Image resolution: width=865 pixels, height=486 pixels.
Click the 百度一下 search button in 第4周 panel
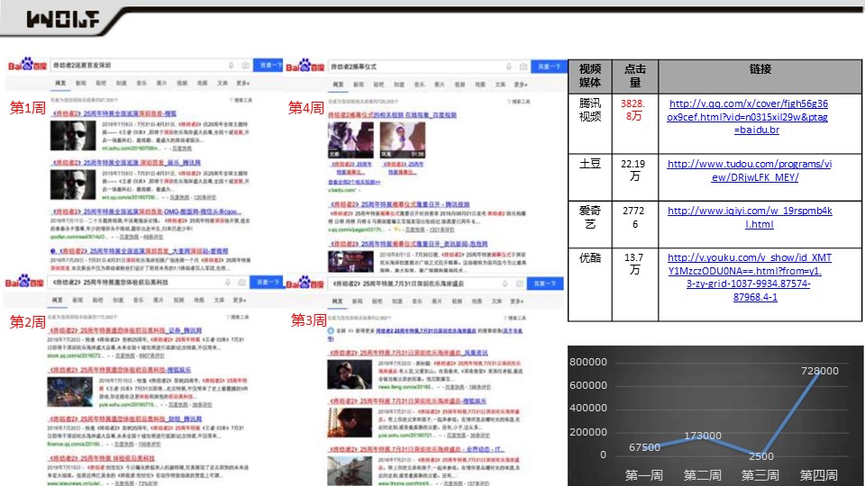click(x=549, y=67)
